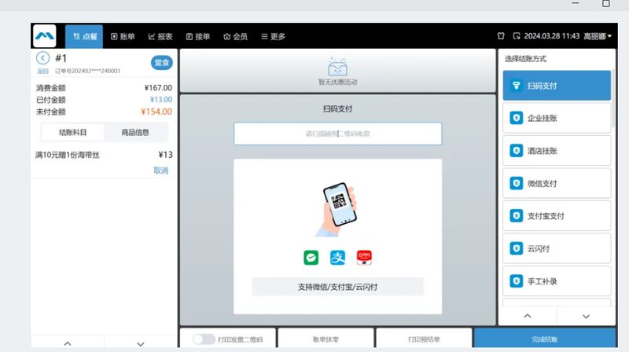Go to the 接单 order-taking tab
629x352 pixels.
click(x=198, y=36)
